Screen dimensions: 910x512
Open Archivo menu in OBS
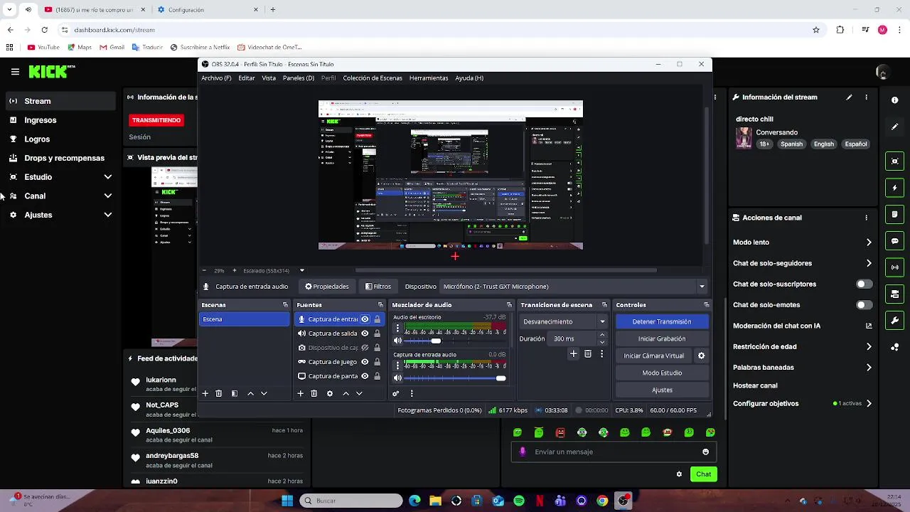[216, 78]
